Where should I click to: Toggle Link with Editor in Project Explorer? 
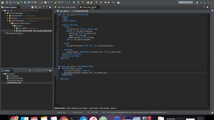[x=36, y=7]
